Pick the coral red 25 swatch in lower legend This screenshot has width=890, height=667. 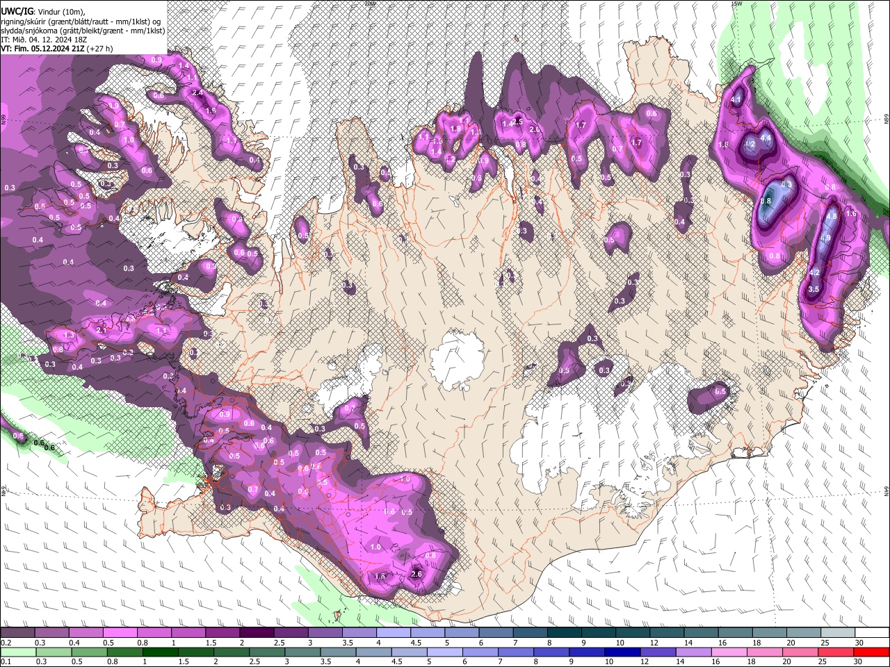point(836,652)
